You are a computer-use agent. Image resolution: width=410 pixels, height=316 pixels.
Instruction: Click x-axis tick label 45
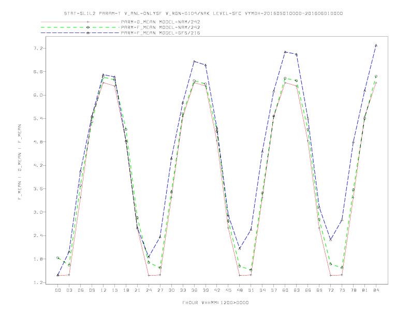coord(228,290)
